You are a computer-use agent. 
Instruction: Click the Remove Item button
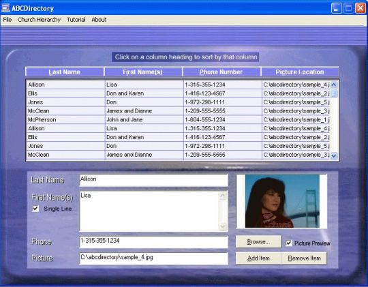pyautogui.click(x=304, y=258)
